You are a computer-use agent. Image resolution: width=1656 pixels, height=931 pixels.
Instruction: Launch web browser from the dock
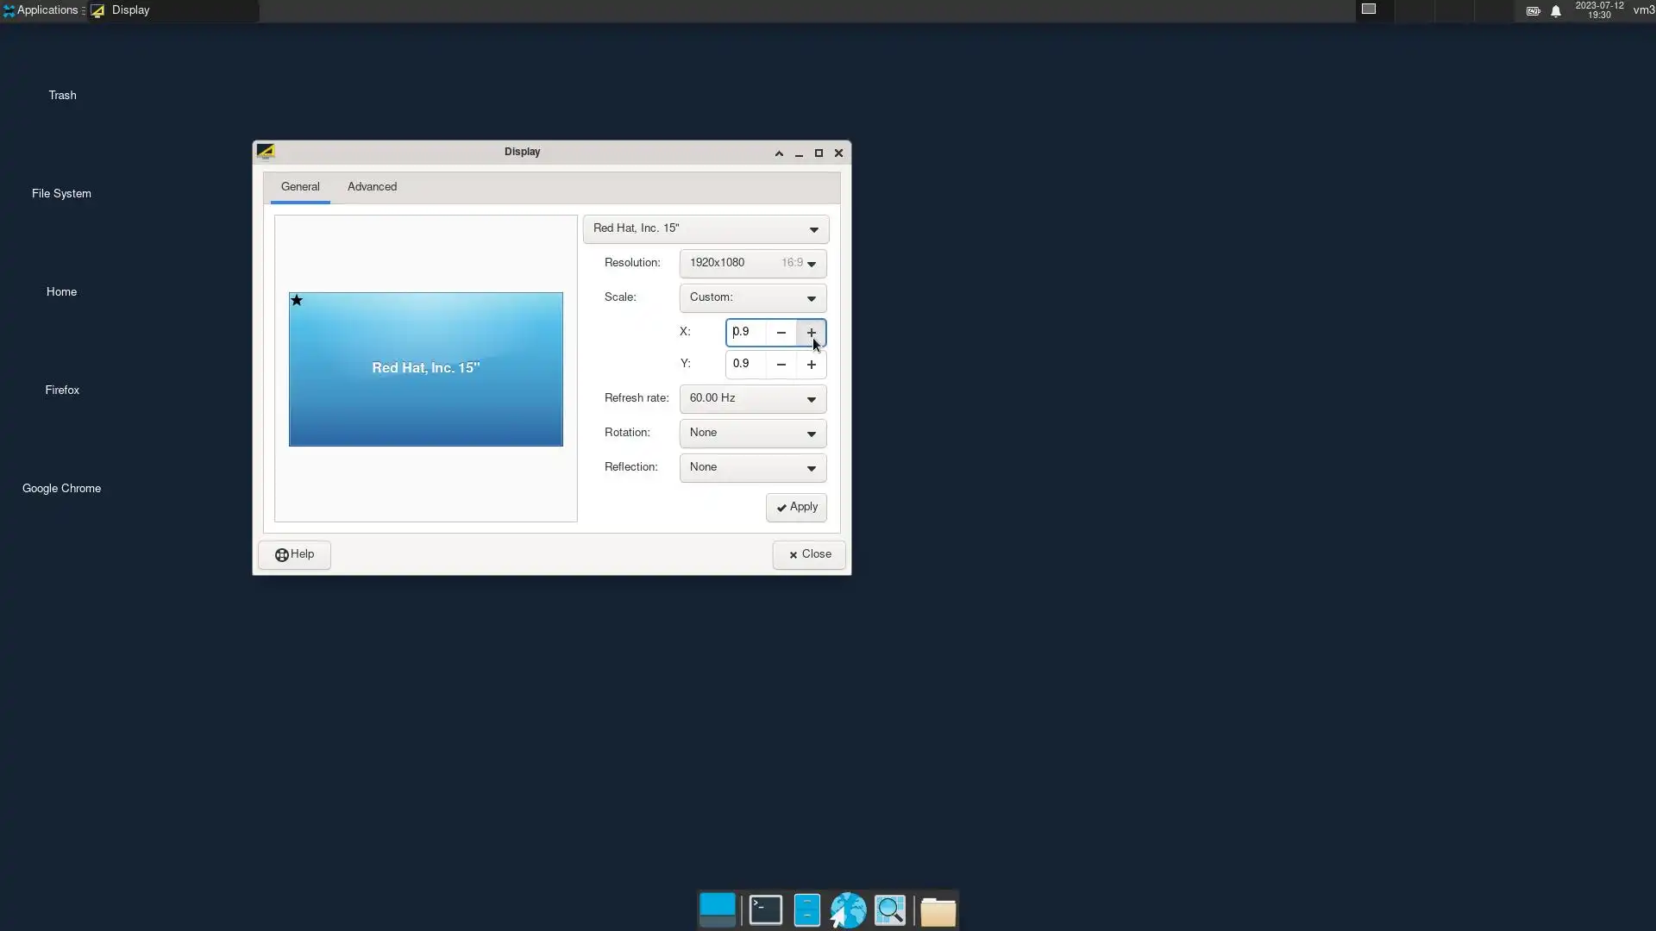point(848,910)
